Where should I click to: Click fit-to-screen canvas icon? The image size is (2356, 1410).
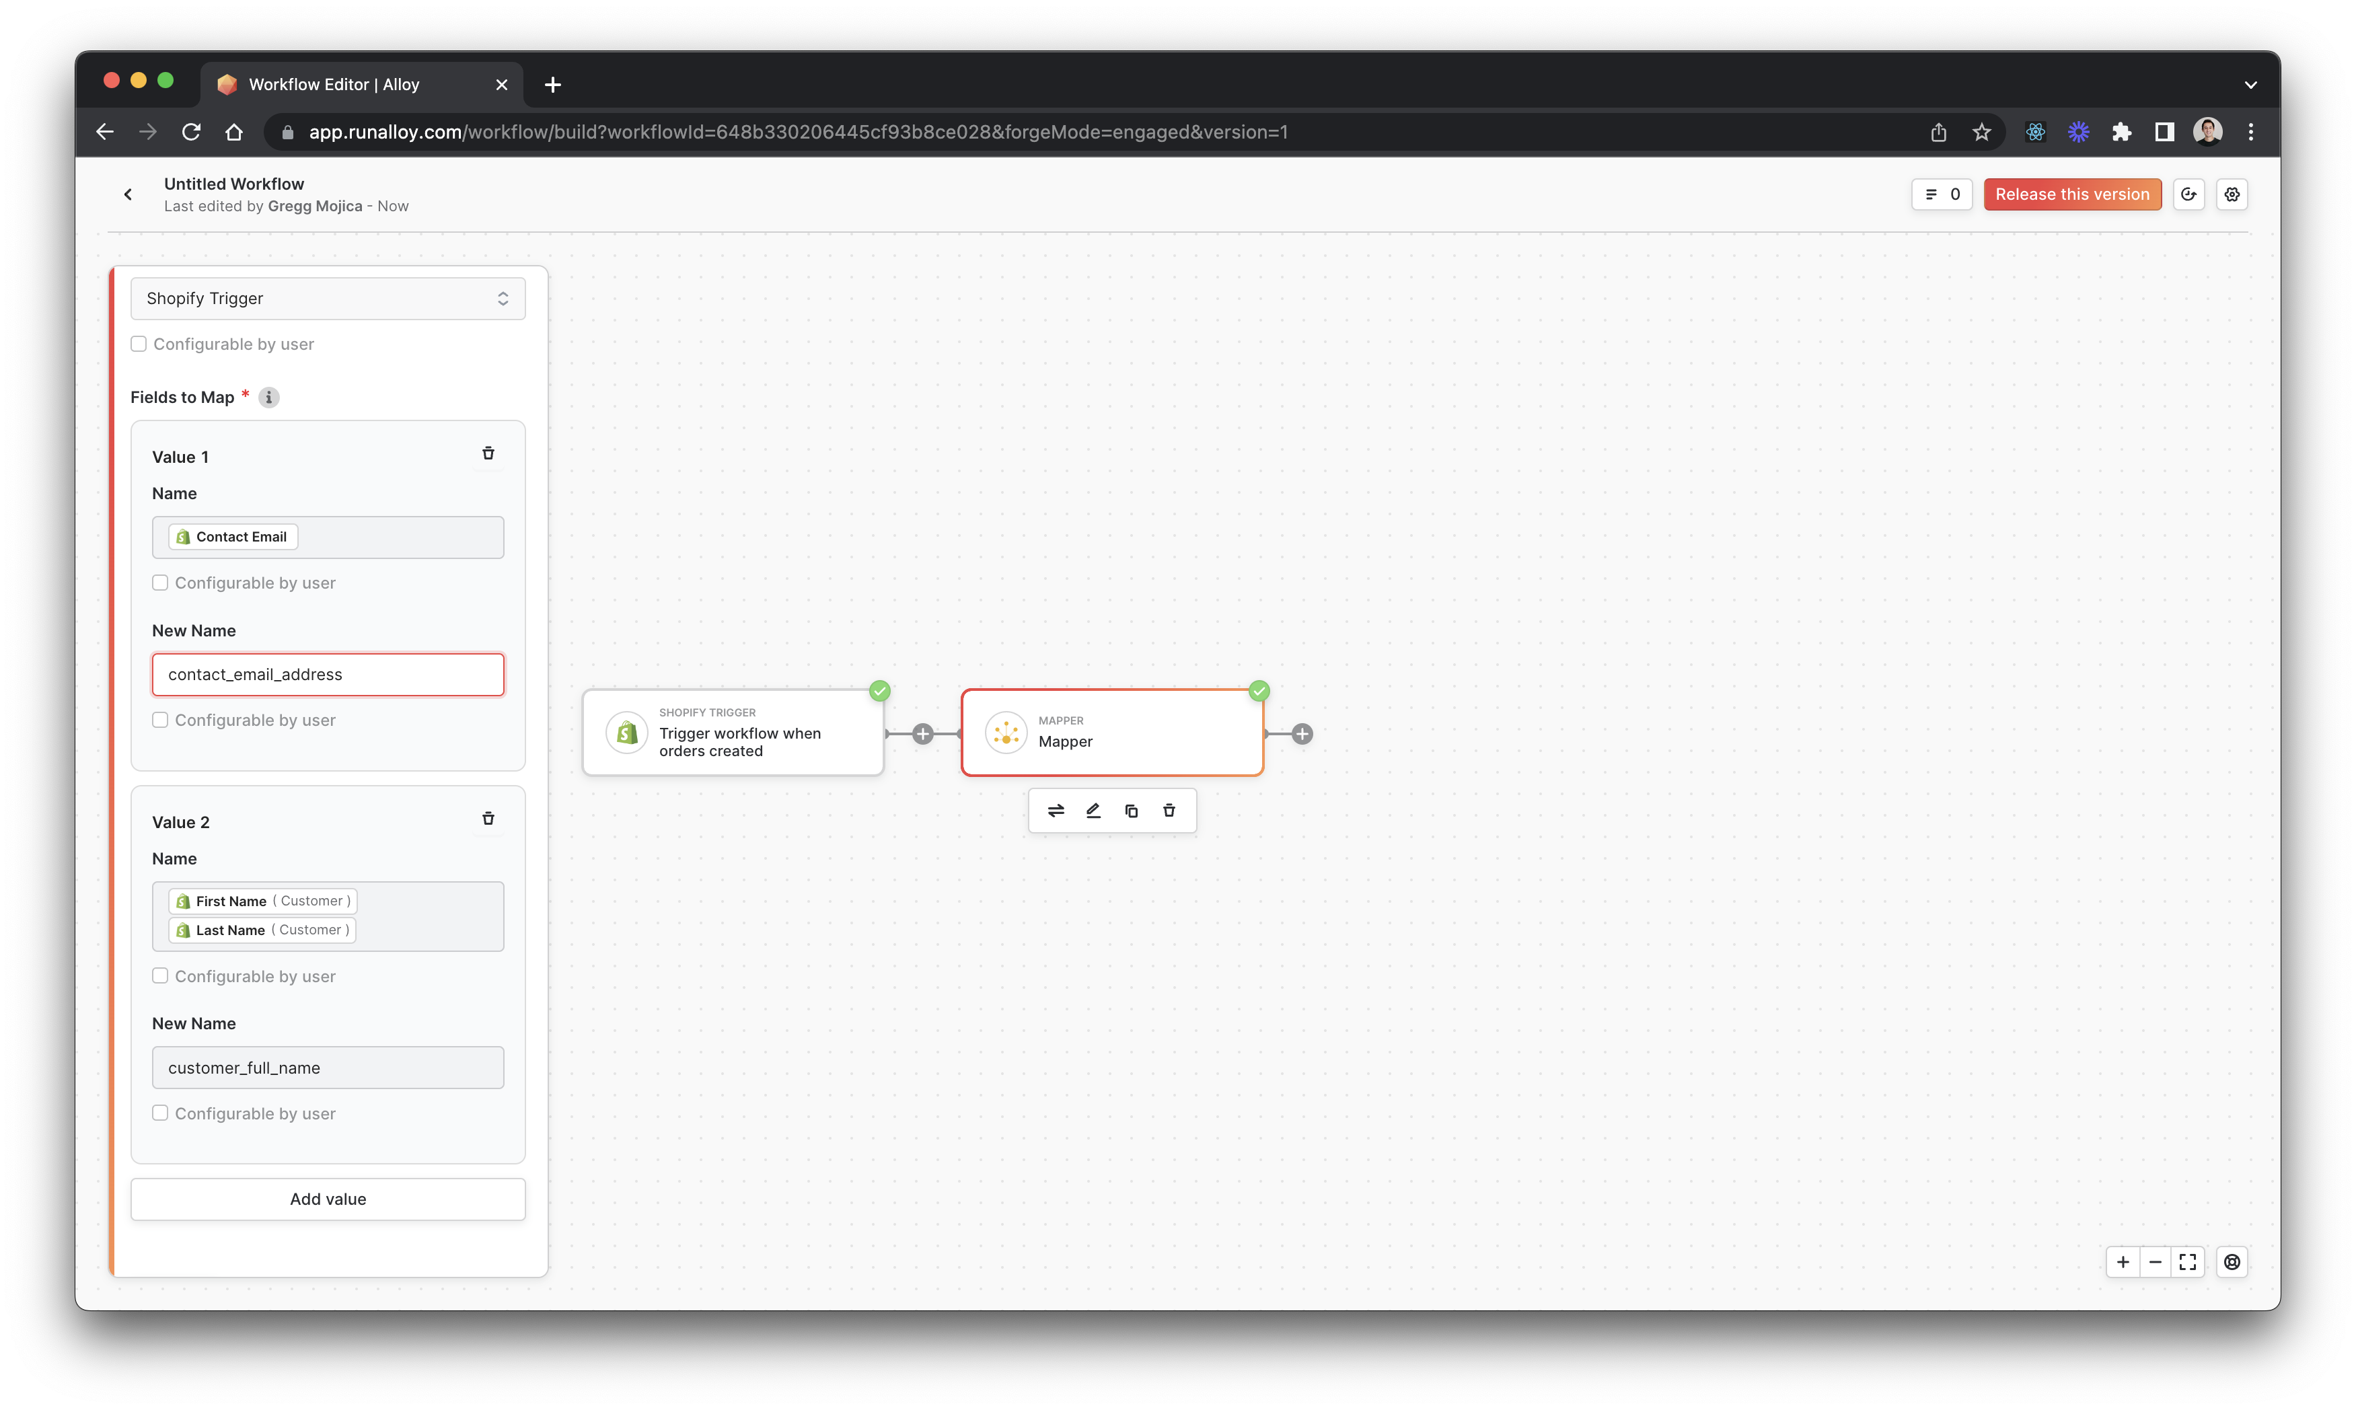2188,1262
